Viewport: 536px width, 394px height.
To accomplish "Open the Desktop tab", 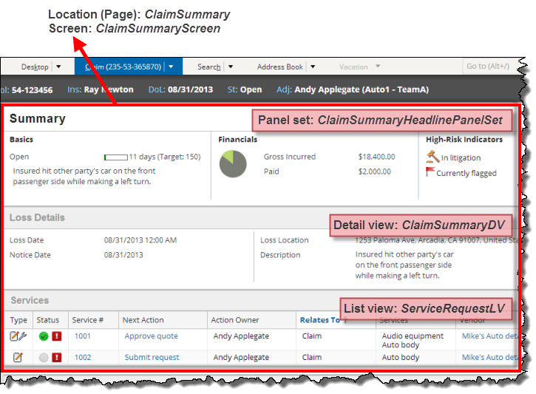I will coord(35,67).
